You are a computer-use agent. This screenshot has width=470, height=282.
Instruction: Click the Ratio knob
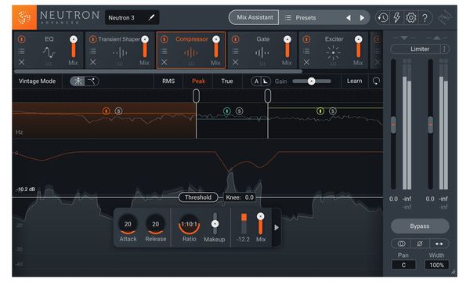[x=189, y=224]
